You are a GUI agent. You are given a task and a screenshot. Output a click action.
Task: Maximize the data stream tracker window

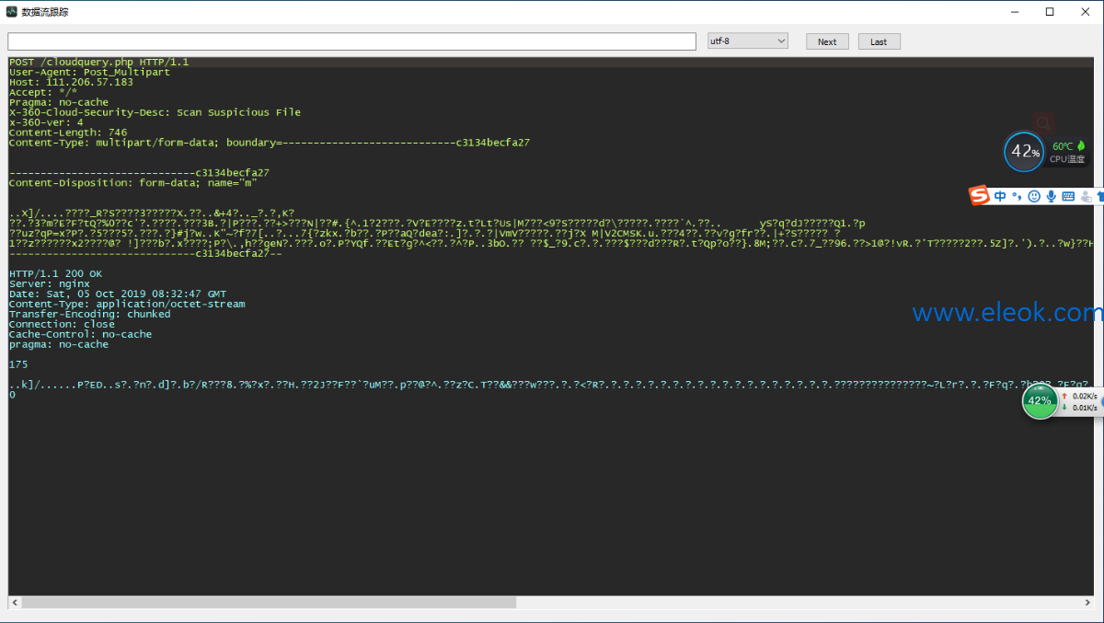point(1050,12)
